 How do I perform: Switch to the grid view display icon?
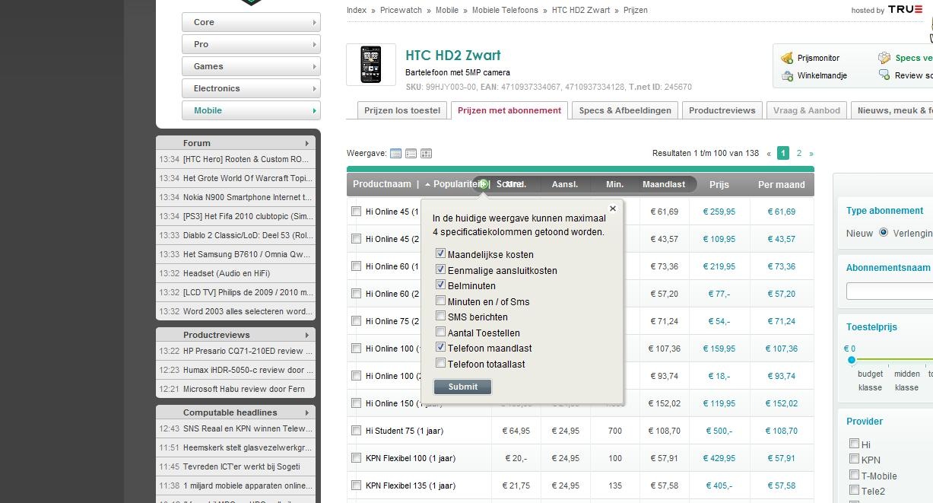click(426, 153)
